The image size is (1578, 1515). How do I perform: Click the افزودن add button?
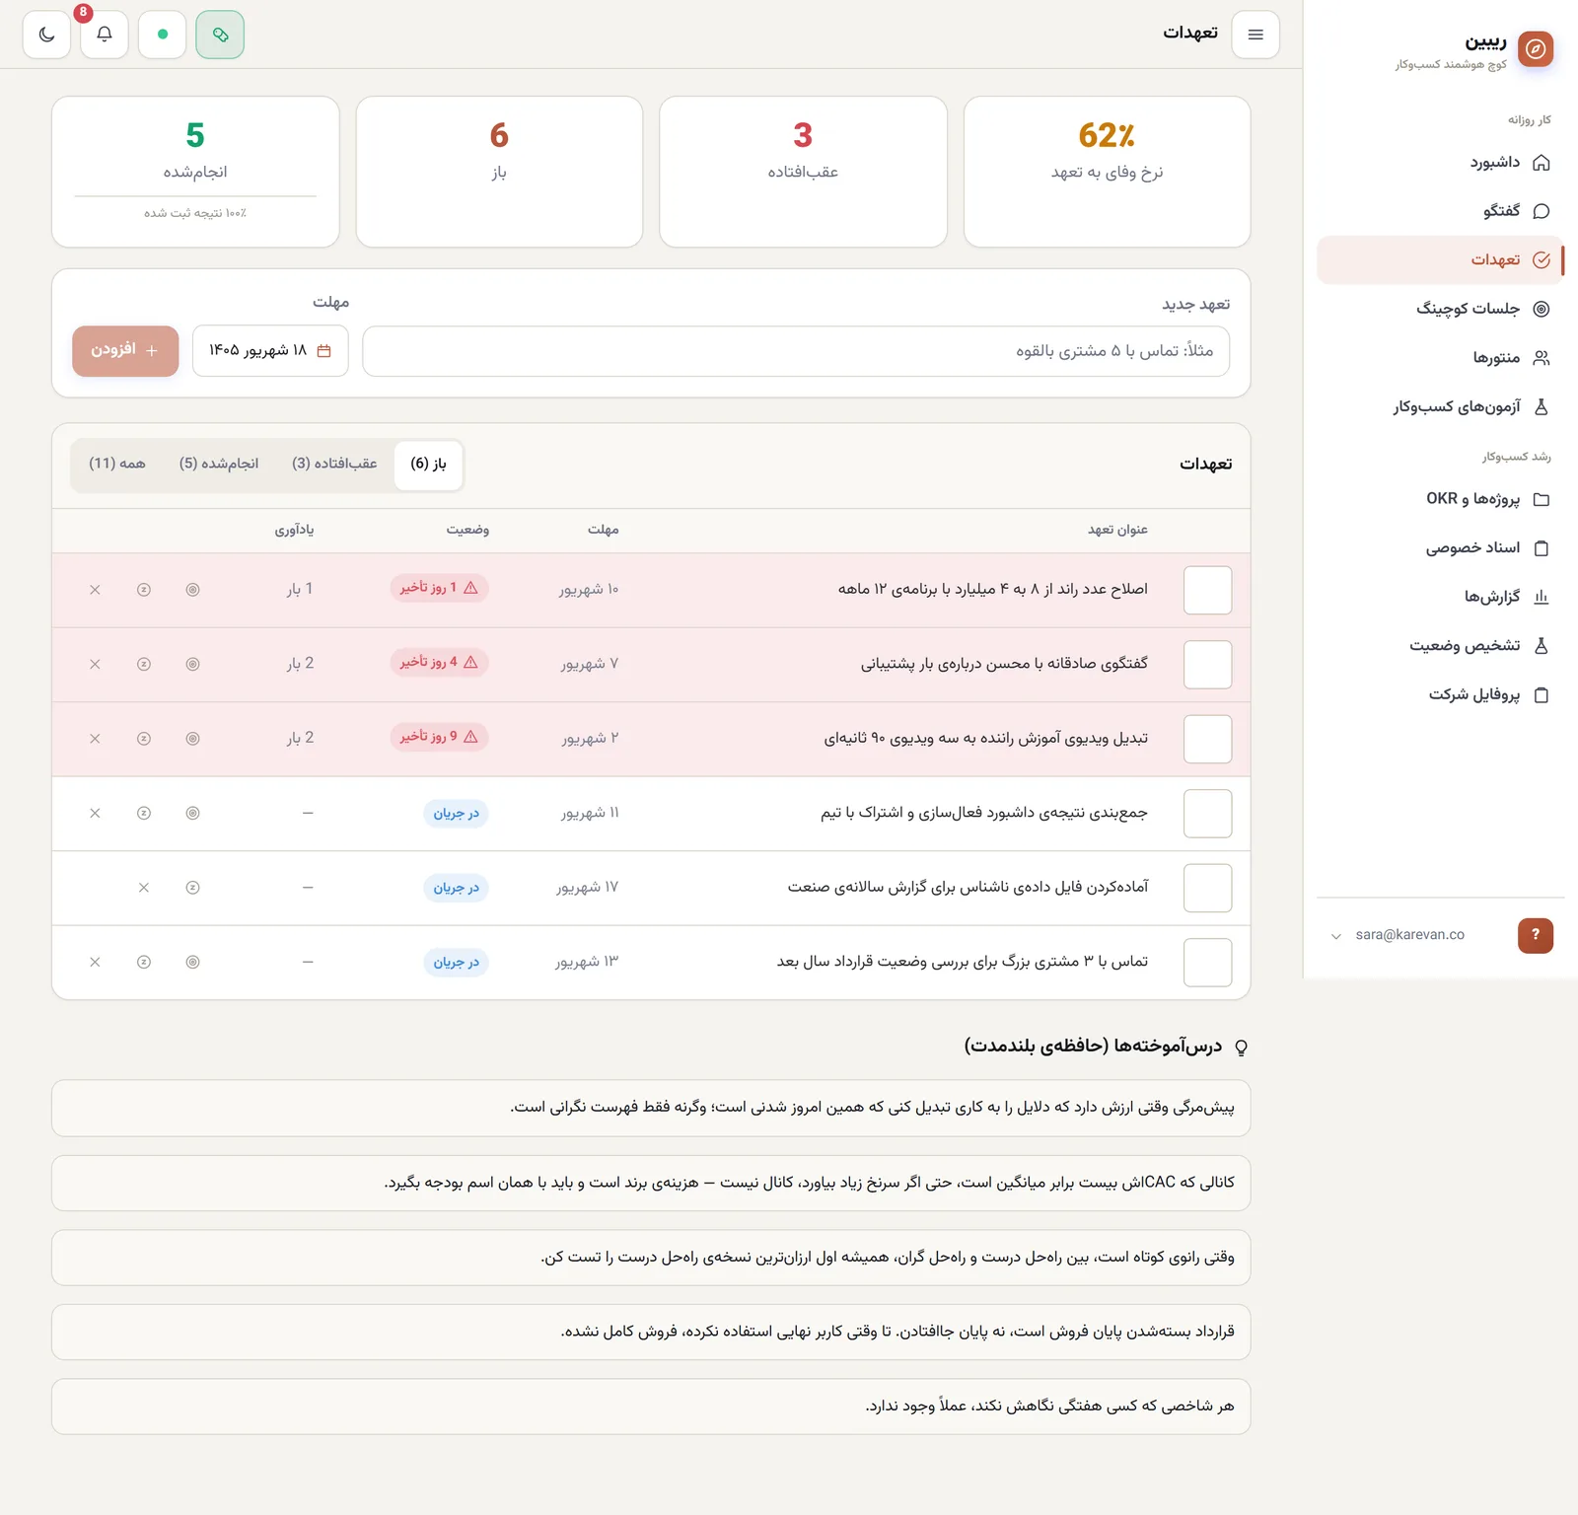click(x=125, y=351)
